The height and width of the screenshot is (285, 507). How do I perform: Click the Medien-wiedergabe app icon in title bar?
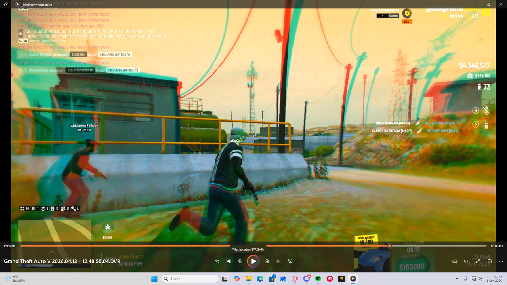tap(18, 4)
